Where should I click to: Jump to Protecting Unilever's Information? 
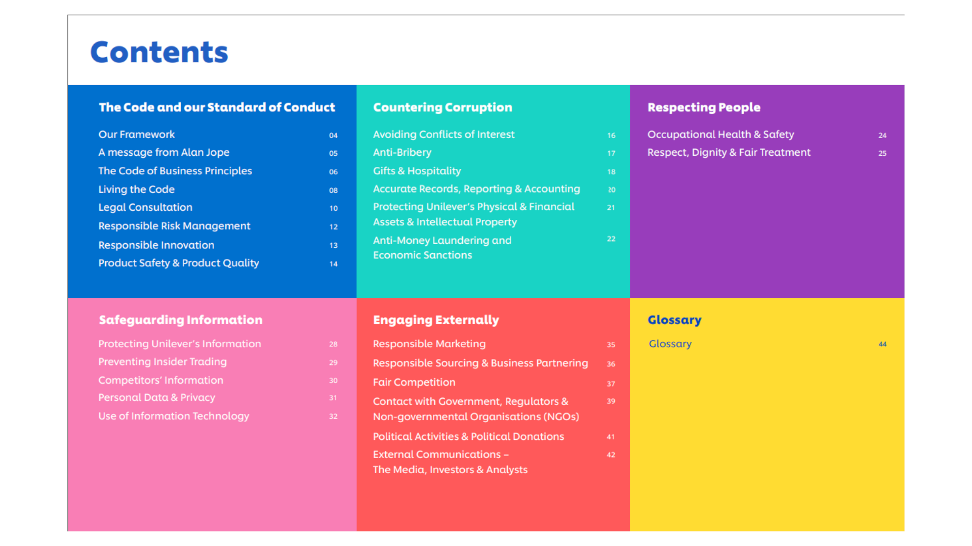(x=179, y=344)
